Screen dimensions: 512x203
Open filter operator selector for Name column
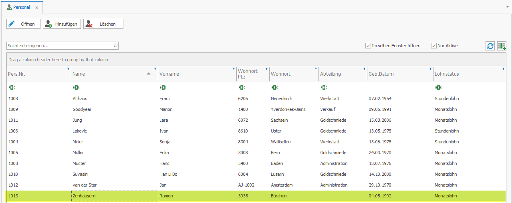(x=76, y=87)
